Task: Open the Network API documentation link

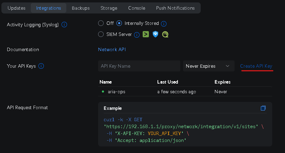Action: [112, 49]
